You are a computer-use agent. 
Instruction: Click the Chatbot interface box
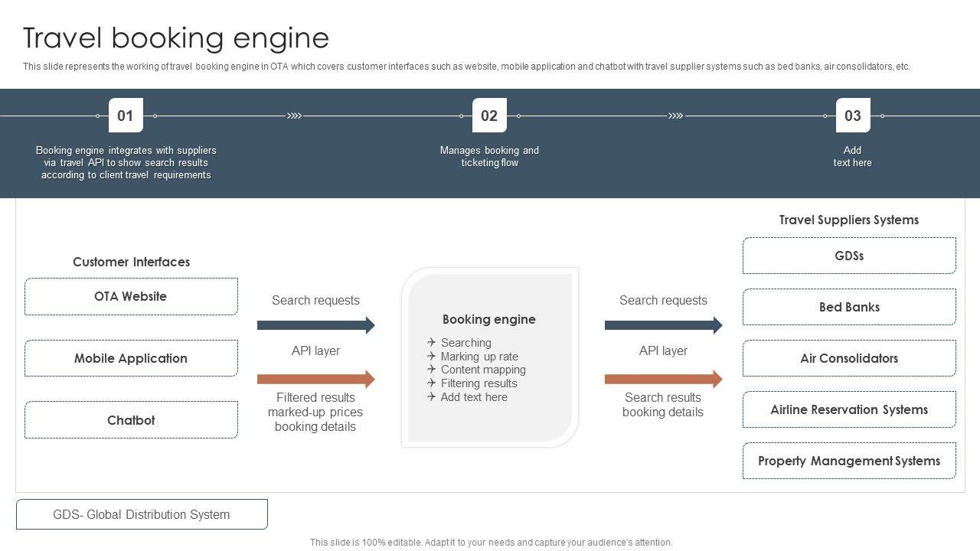131,420
